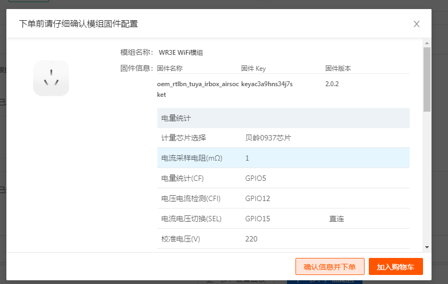Viewport: 448px width, 284px height.
Task: Select the 电量统计 section header
Action: point(283,118)
